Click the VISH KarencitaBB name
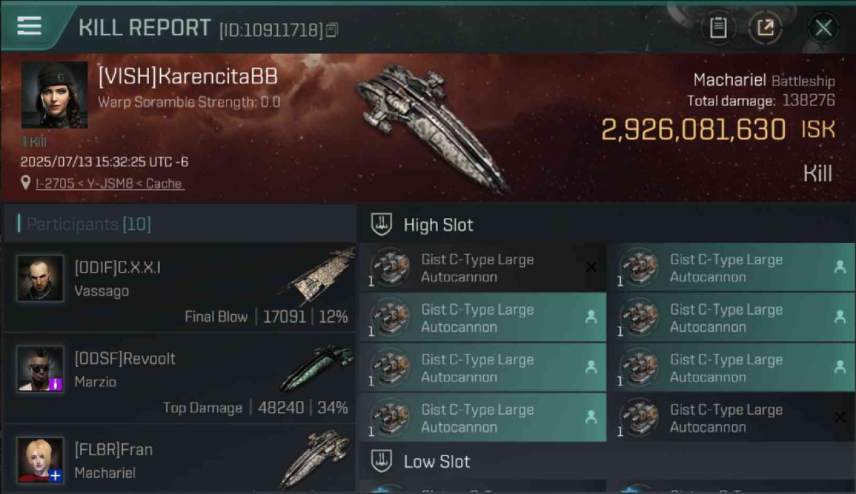 [x=188, y=76]
